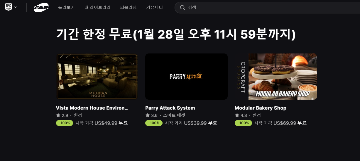
Task: Click the star rating icon beside 2.9
Action: pos(58,115)
